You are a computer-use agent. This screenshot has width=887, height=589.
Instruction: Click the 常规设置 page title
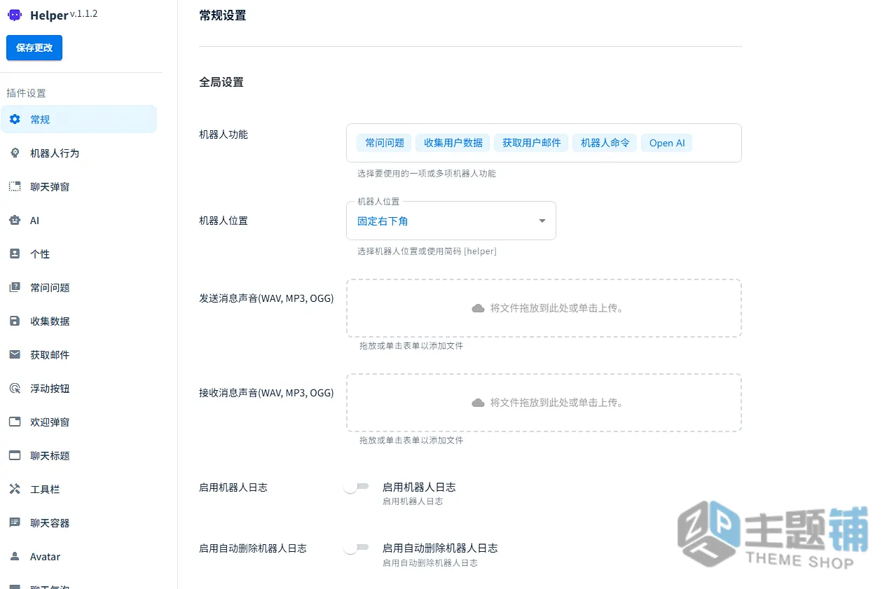[223, 15]
